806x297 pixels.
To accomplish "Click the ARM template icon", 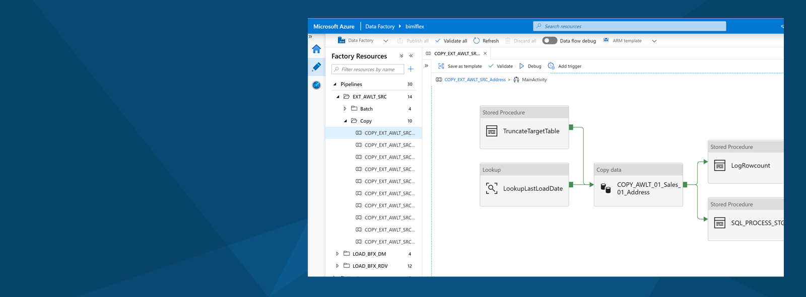I will click(606, 40).
